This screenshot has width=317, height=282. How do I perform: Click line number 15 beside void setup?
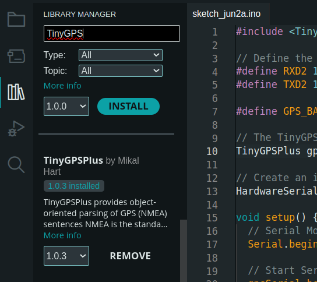212,218
